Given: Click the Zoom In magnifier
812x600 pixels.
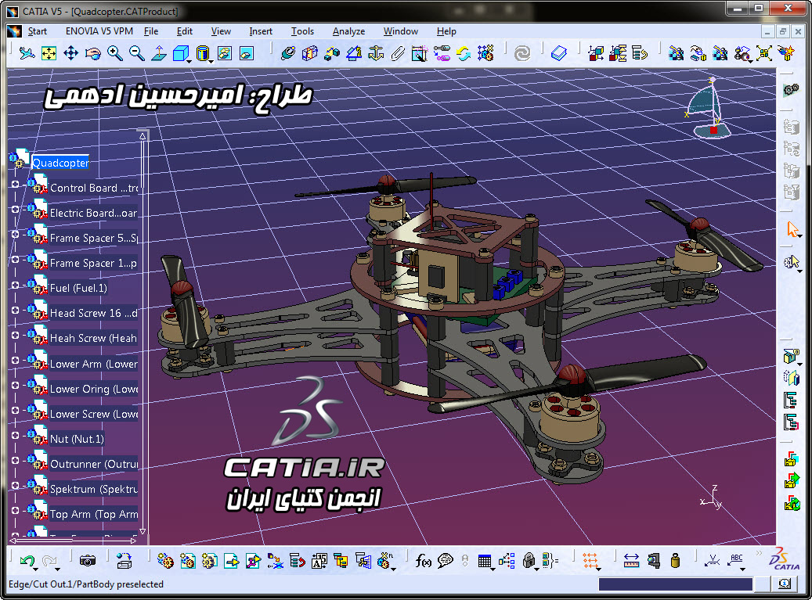Looking at the screenshot, I should pos(115,52).
